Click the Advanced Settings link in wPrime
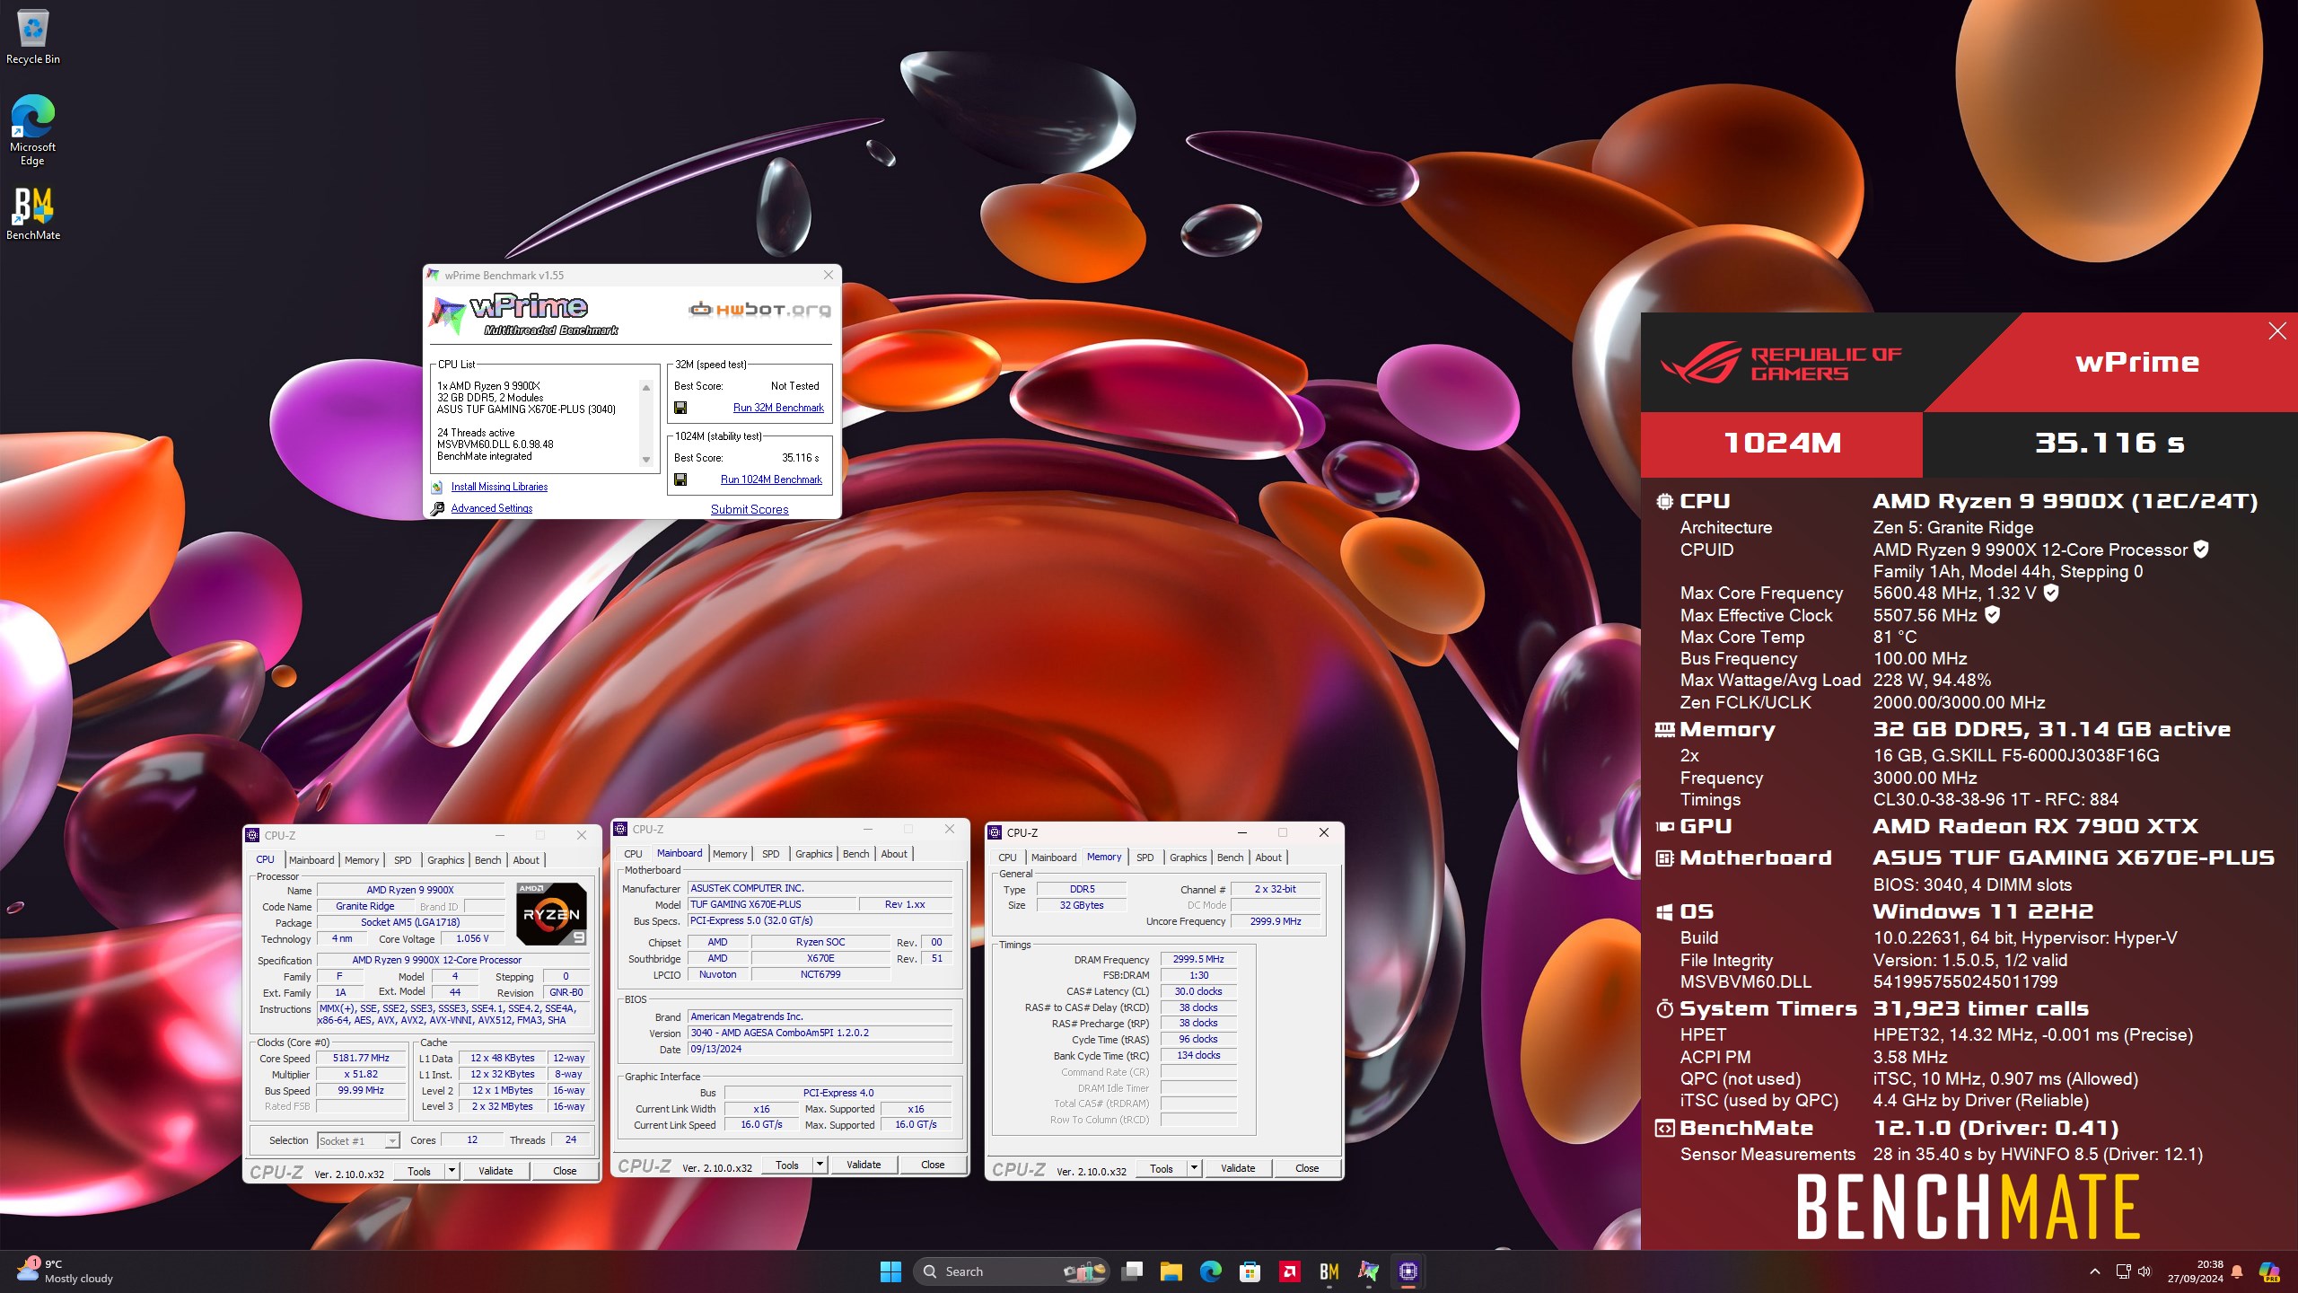This screenshot has height=1293, width=2298. [x=491, y=508]
